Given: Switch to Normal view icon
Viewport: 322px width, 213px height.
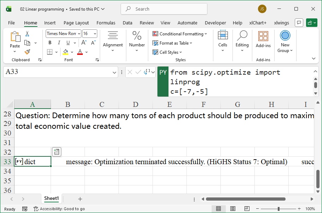Looking at the screenshot, I should 219,209.
